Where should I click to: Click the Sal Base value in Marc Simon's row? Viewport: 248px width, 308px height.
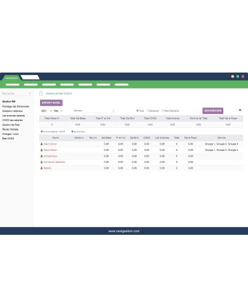coord(106,144)
